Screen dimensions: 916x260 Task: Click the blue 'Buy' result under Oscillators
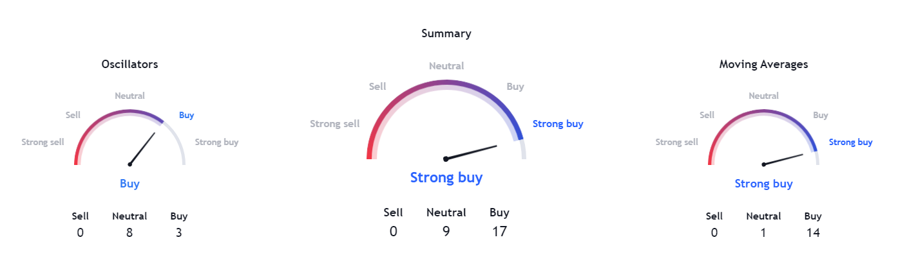tap(129, 184)
